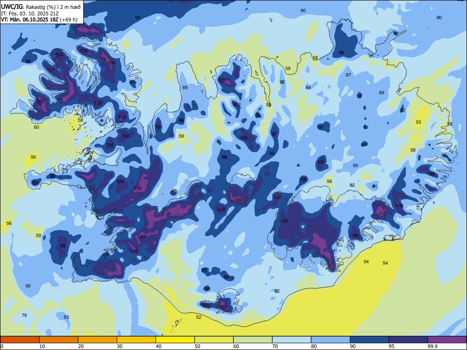Click the amber 20–30 legend swatch
Viewport: 467px width, 350px height.
tap(98, 340)
